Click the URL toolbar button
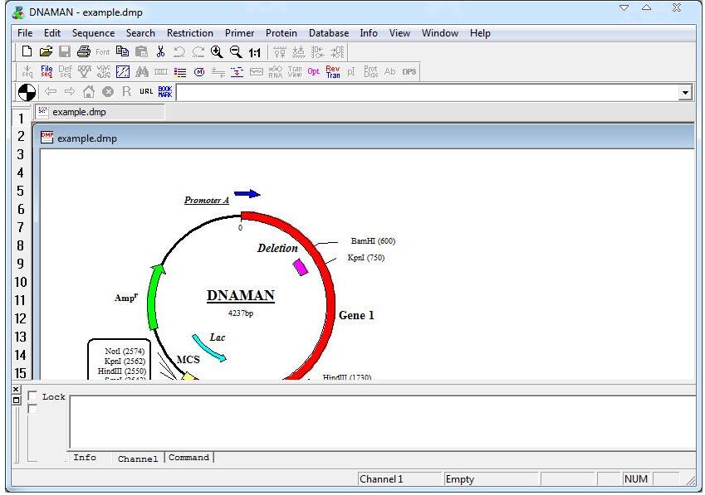Screen dimensions: 705x495 pos(146,91)
